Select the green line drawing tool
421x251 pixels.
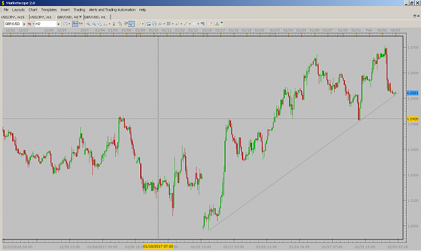pyautogui.click(x=185, y=24)
